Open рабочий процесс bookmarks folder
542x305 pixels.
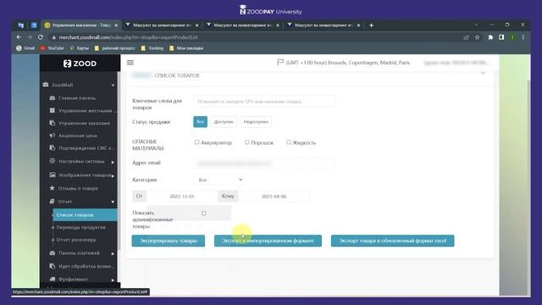115,48
